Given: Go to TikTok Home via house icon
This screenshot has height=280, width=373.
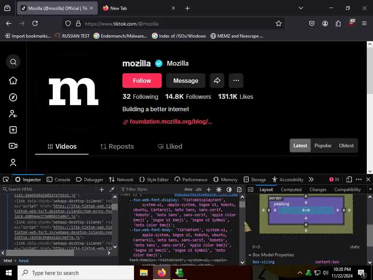Looking at the screenshot, I should point(13,81).
